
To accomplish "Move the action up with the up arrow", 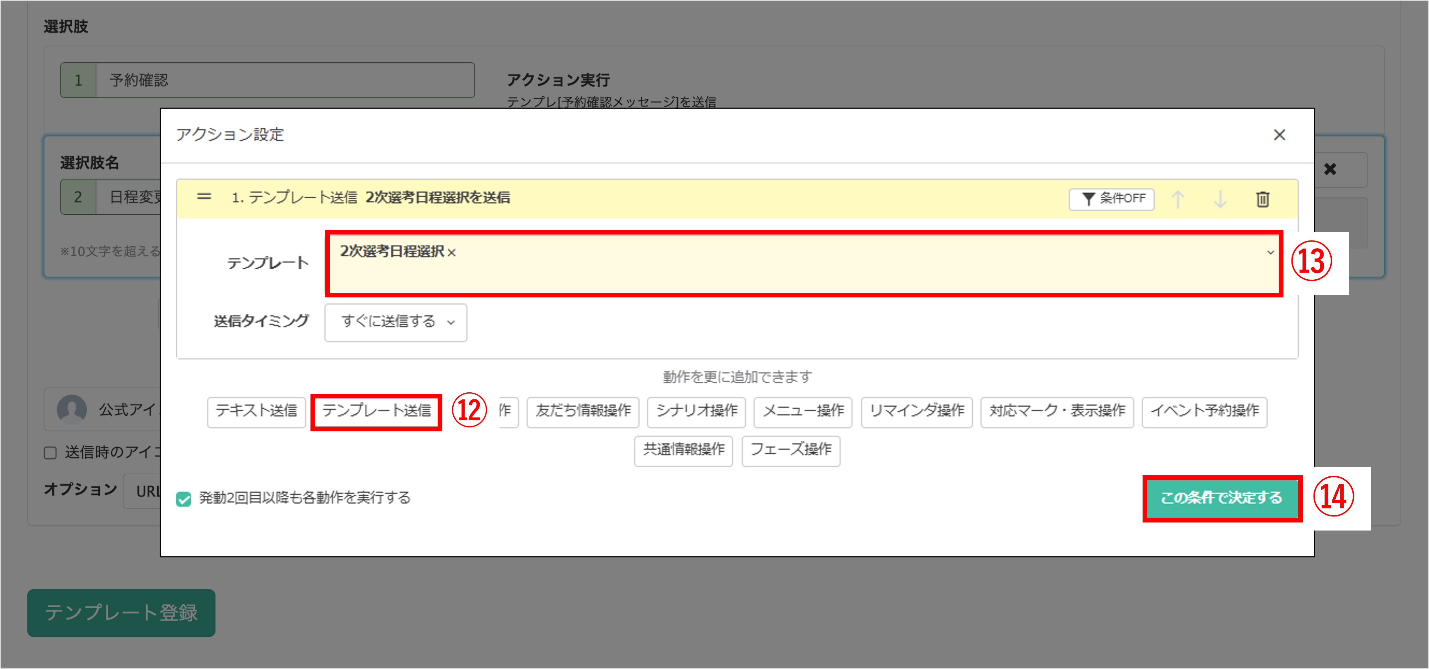I will click(1178, 200).
